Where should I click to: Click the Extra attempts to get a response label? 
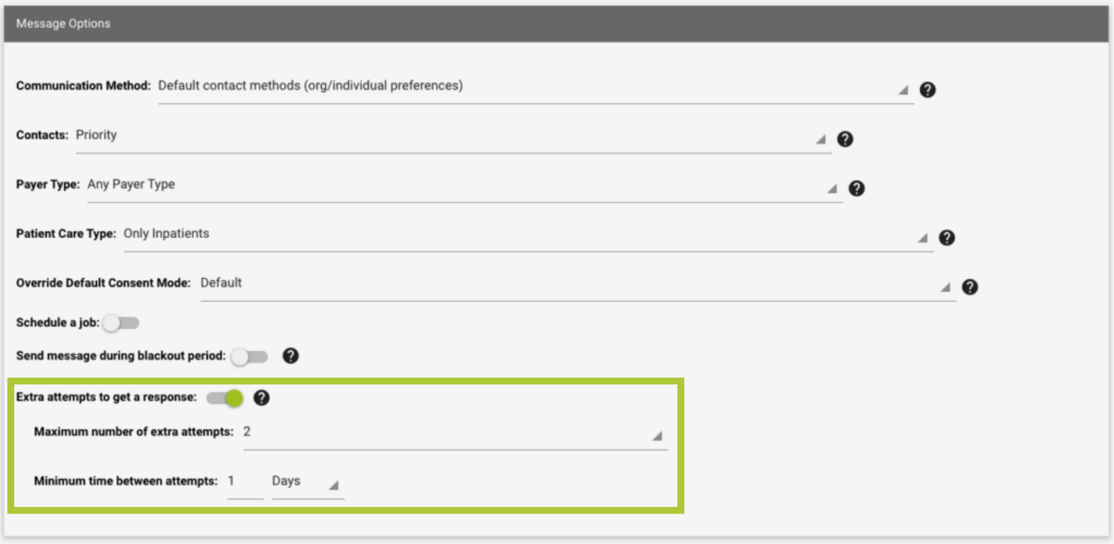coord(106,397)
